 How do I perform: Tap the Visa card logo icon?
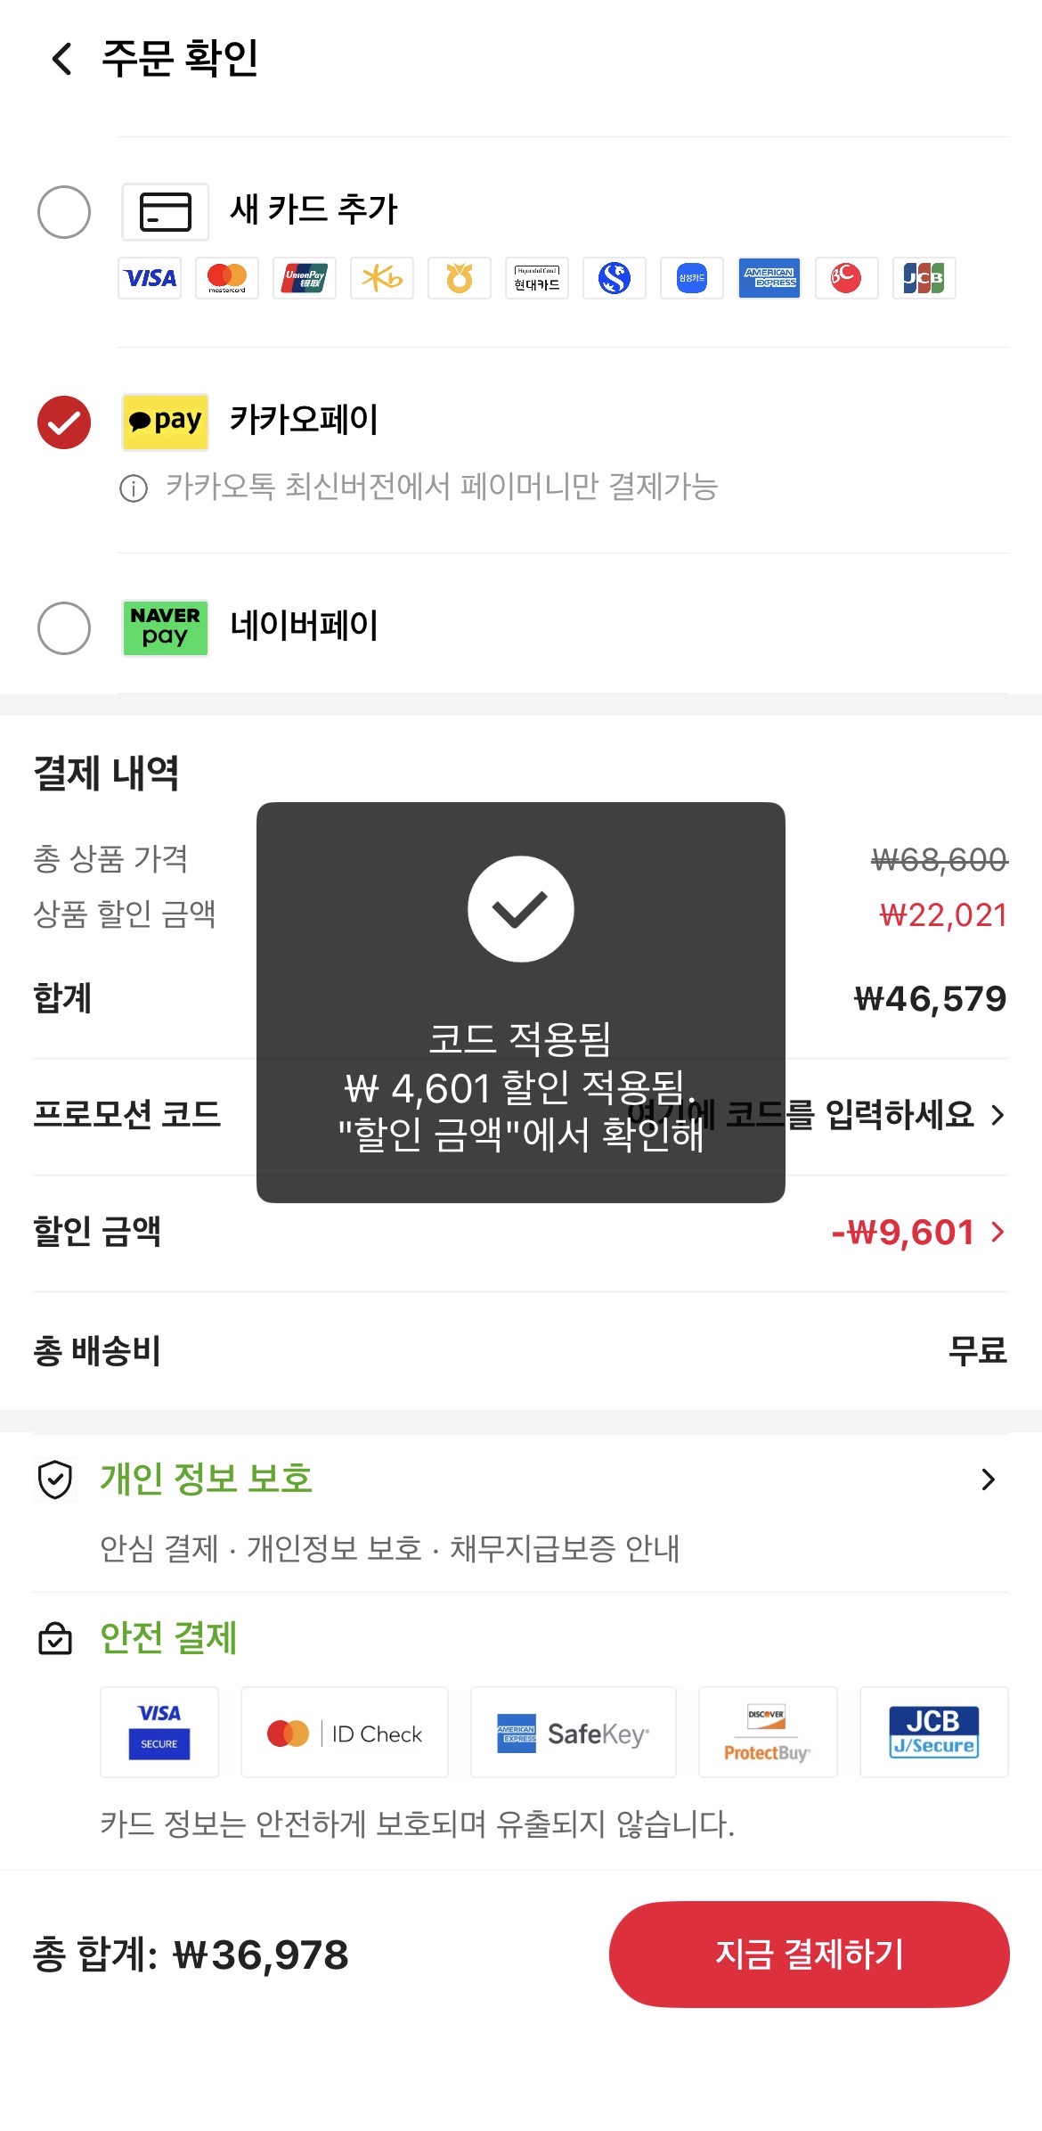(x=150, y=278)
